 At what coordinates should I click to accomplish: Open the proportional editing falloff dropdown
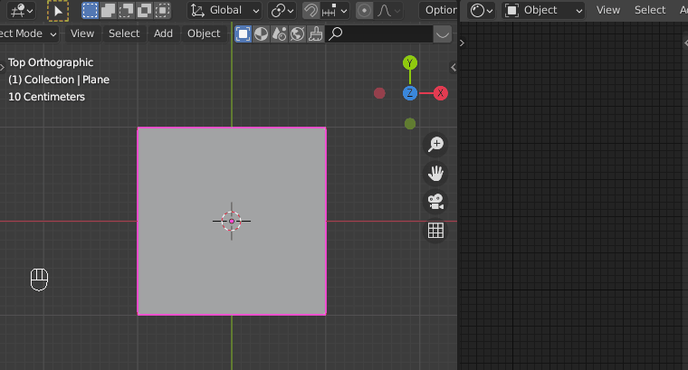tap(388, 11)
